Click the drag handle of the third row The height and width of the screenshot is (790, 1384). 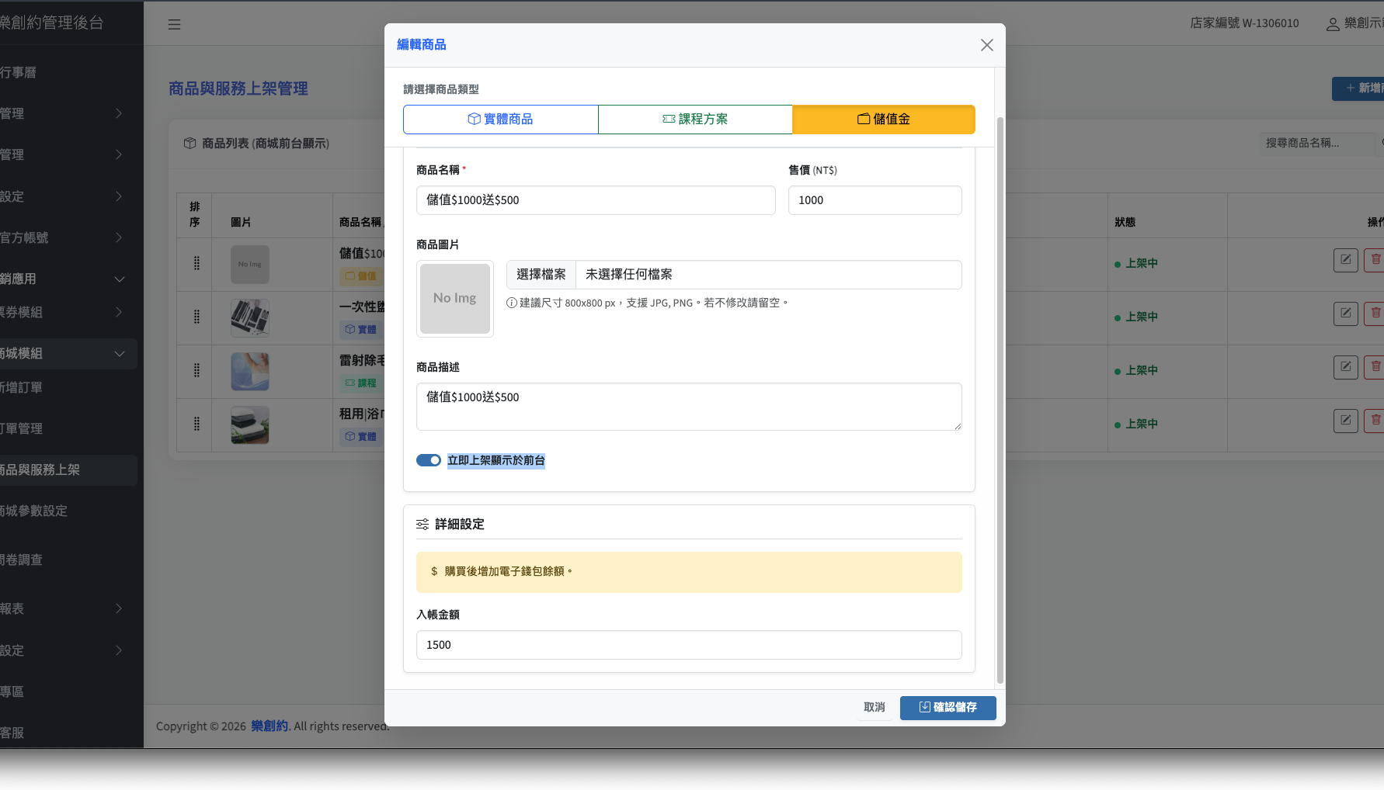196,371
